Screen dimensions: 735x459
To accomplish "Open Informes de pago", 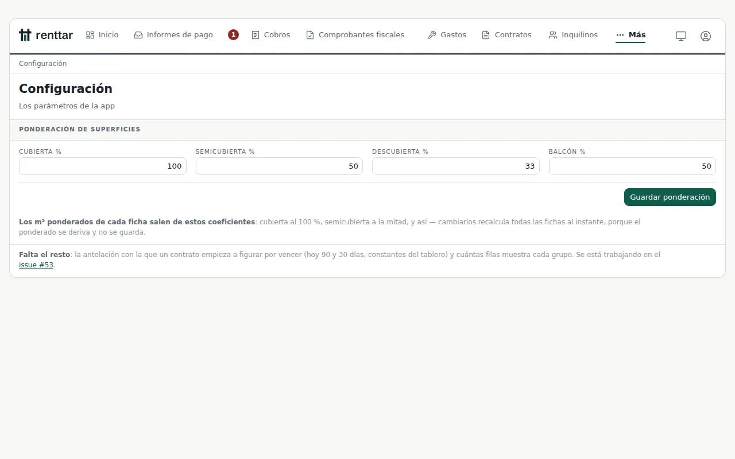I will pos(173,35).
